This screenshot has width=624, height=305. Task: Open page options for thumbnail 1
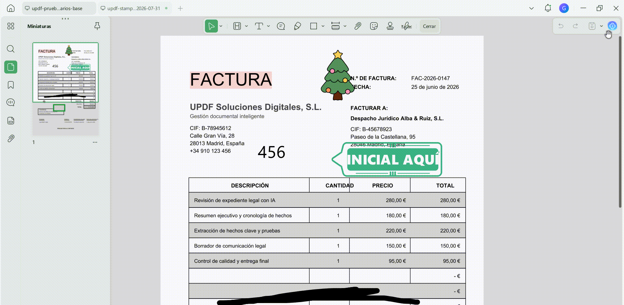95,142
